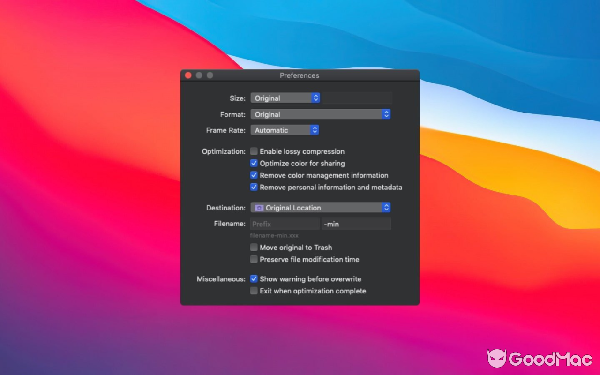600x375 pixels.
Task: Click the Size dropdown chevron arrows
Action: coord(316,97)
